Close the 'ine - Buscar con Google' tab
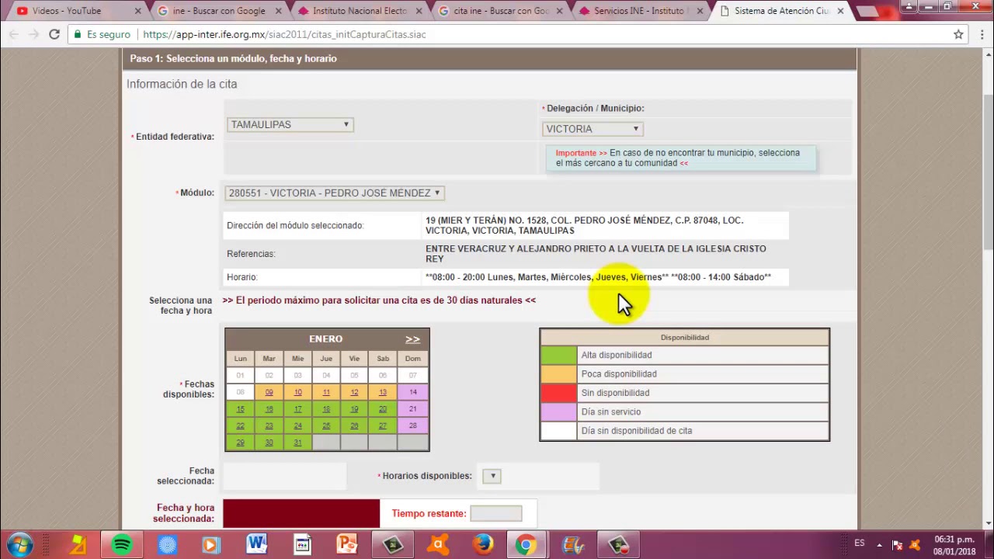Screen dimensions: 994x559 coord(278,11)
